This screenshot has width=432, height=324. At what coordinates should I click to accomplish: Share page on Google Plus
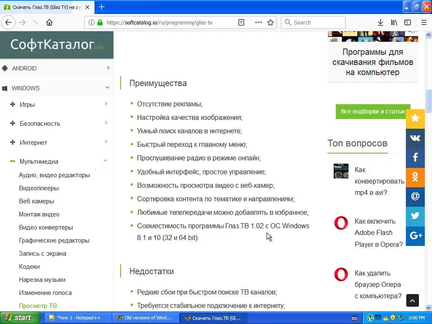coord(415,236)
